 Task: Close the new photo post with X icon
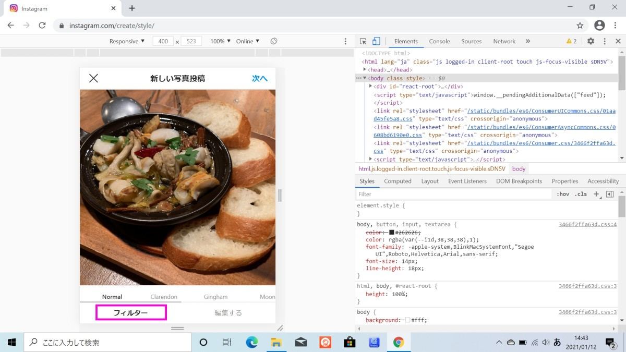[93, 78]
